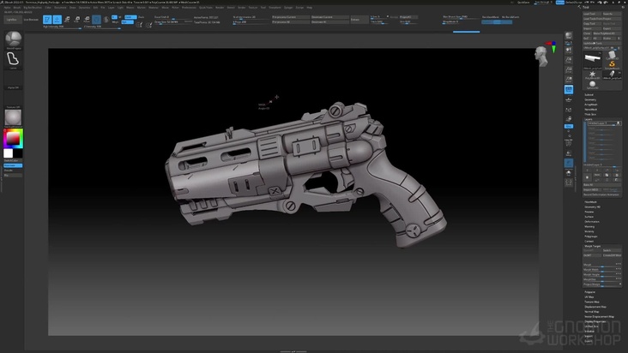Viewport: 628px width, 353px height.
Task: Open the Material menu
Action: (x=154, y=7)
